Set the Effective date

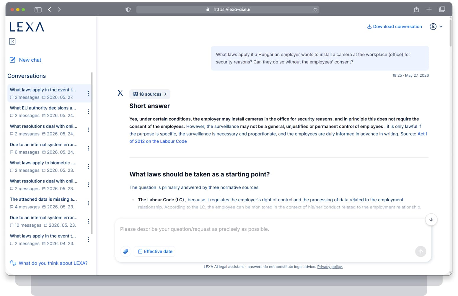(155, 251)
